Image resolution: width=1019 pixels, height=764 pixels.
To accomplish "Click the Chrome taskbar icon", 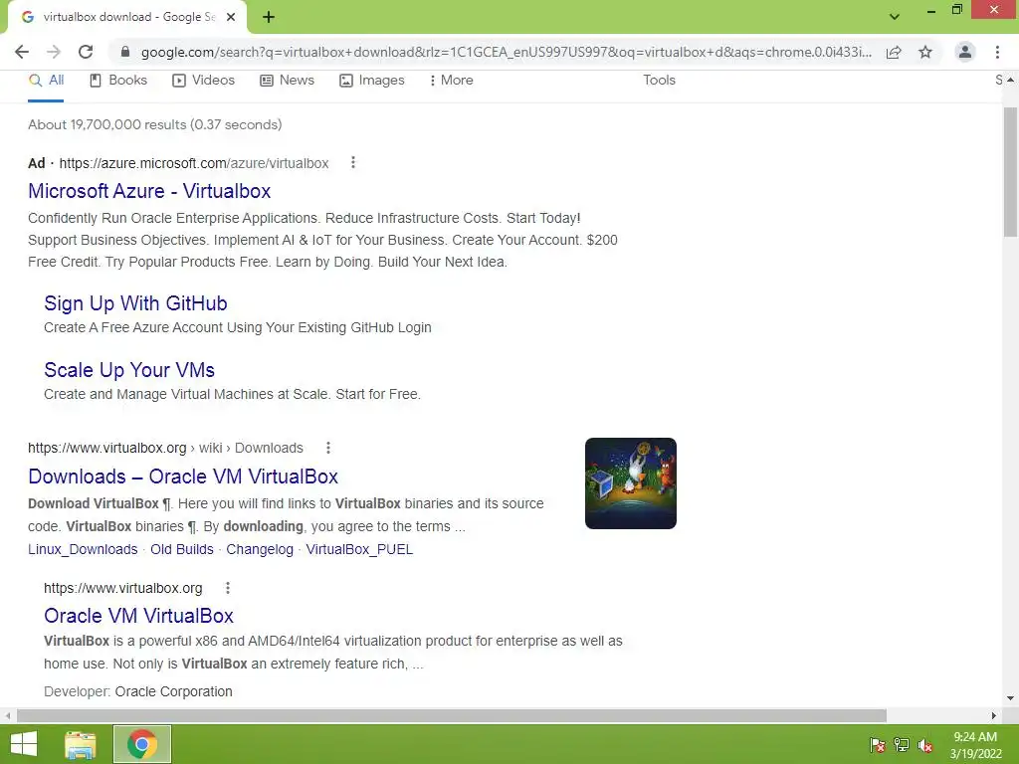I will (142, 744).
